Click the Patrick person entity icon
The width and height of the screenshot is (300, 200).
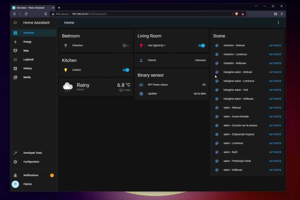tap(141, 60)
